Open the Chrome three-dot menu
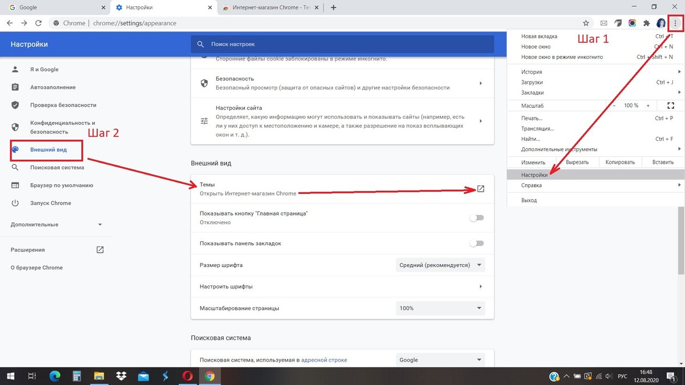This screenshot has height=385, width=685. click(675, 23)
